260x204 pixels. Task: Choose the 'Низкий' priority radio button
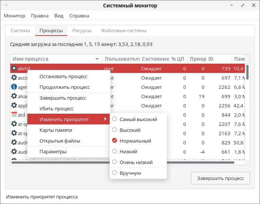128,151
